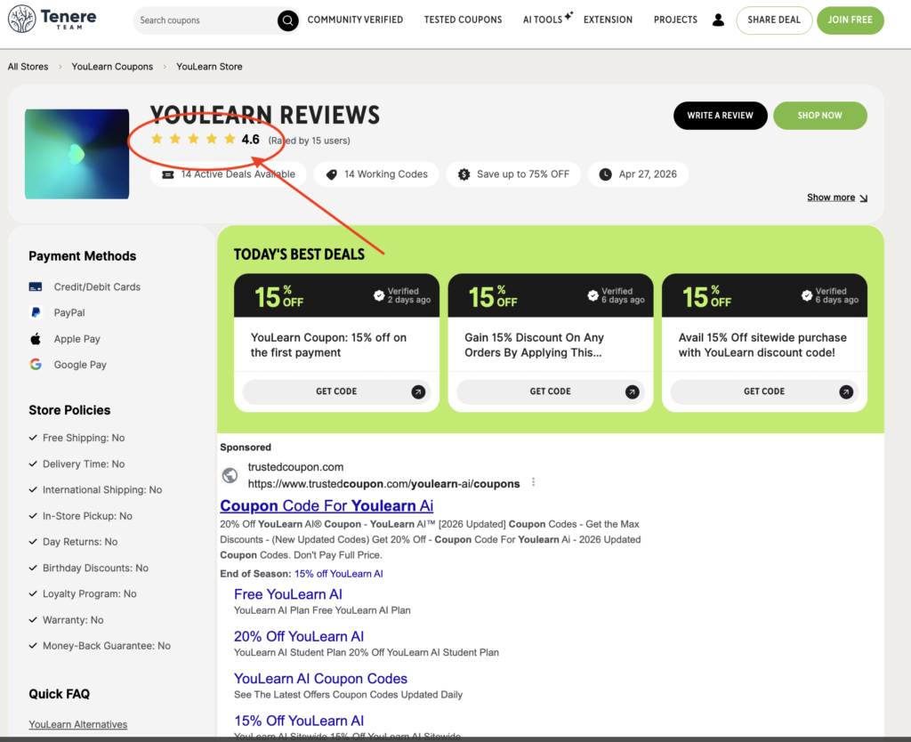
Task: Click the ticket icon beside Active Deals
Action: 168,174
